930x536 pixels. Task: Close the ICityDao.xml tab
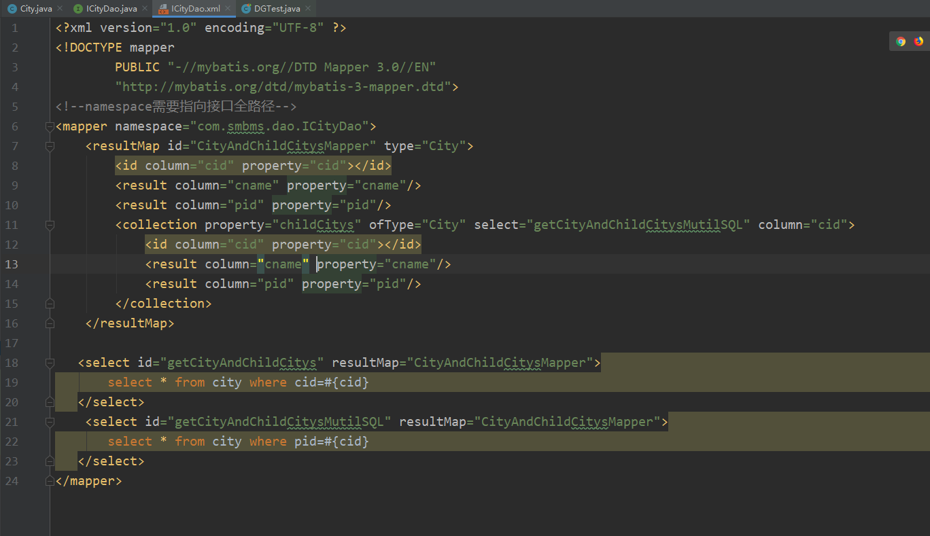(228, 9)
